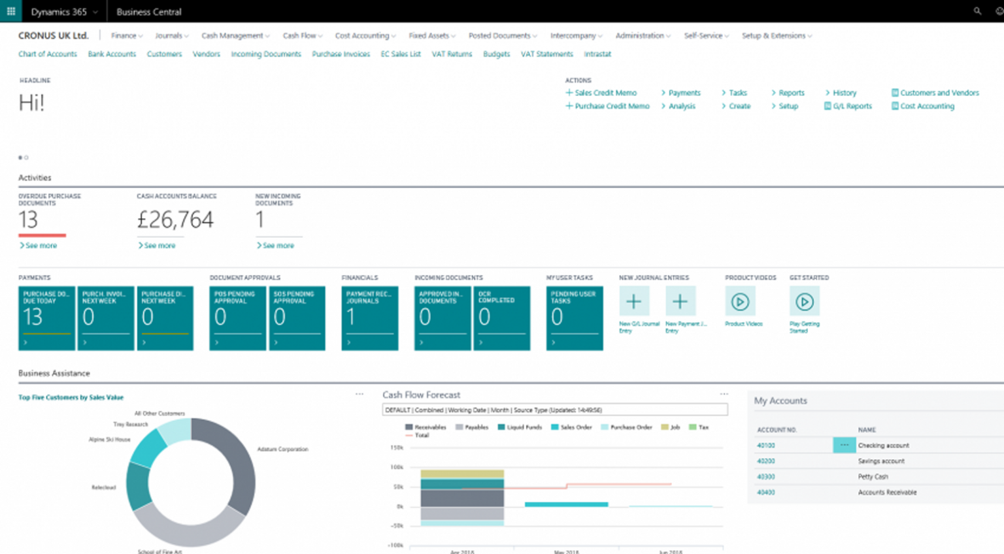Screen dimensions: 1004x554
Task: Open account number 40200 Savings account
Action: tap(766, 461)
